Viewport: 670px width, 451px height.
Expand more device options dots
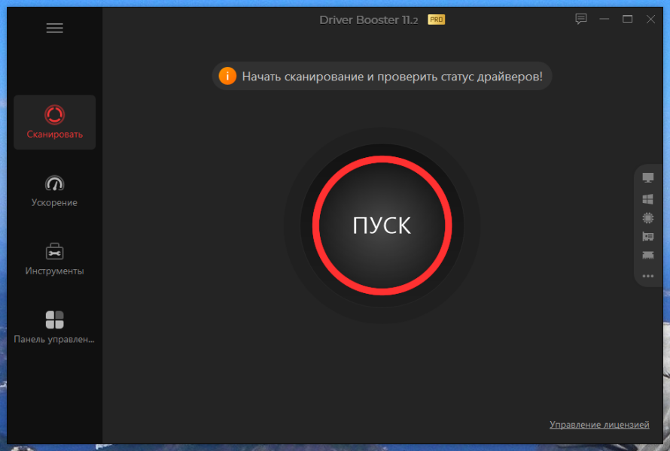tap(647, 276)
